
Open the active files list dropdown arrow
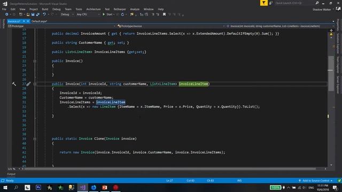pyautogui.click(x=333, y=21)
